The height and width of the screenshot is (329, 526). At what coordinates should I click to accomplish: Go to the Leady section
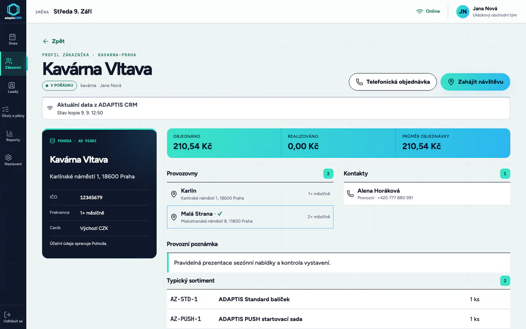(13, 87)
